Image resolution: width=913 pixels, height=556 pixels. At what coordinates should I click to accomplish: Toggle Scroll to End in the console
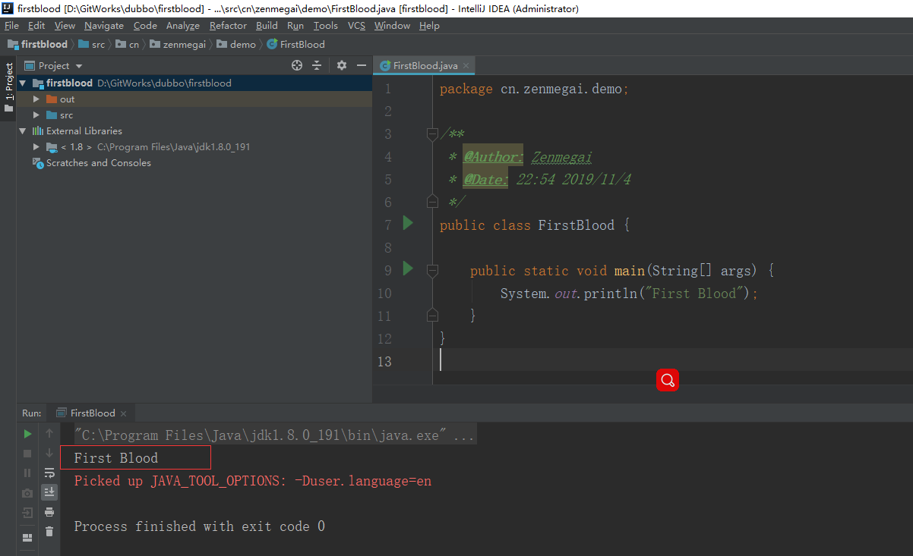(x=49, y=492)
